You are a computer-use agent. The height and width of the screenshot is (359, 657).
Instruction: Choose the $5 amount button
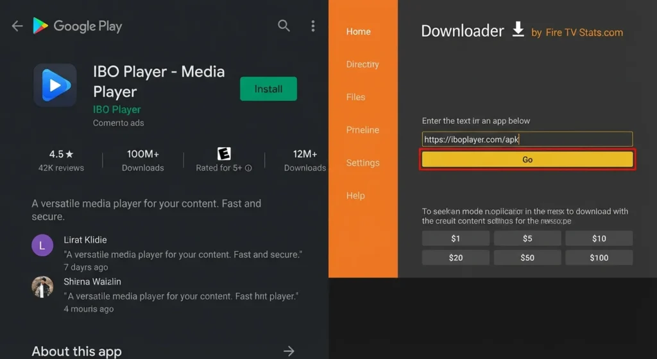tap(527, 238)
